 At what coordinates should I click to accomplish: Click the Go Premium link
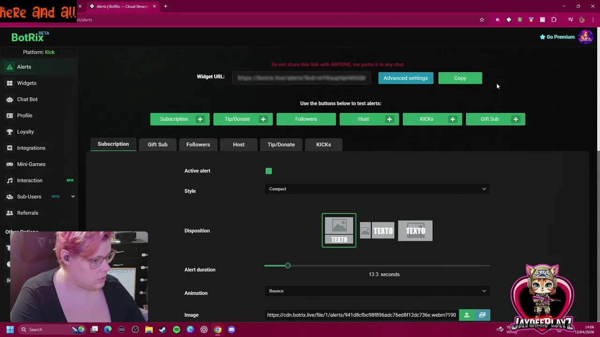[x=557, y=37]
